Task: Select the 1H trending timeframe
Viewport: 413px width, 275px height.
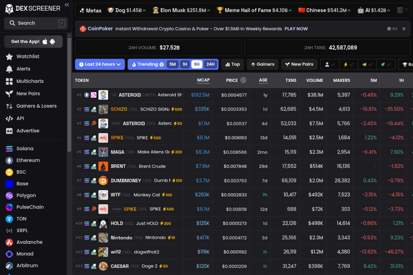Action: [185, 64]
